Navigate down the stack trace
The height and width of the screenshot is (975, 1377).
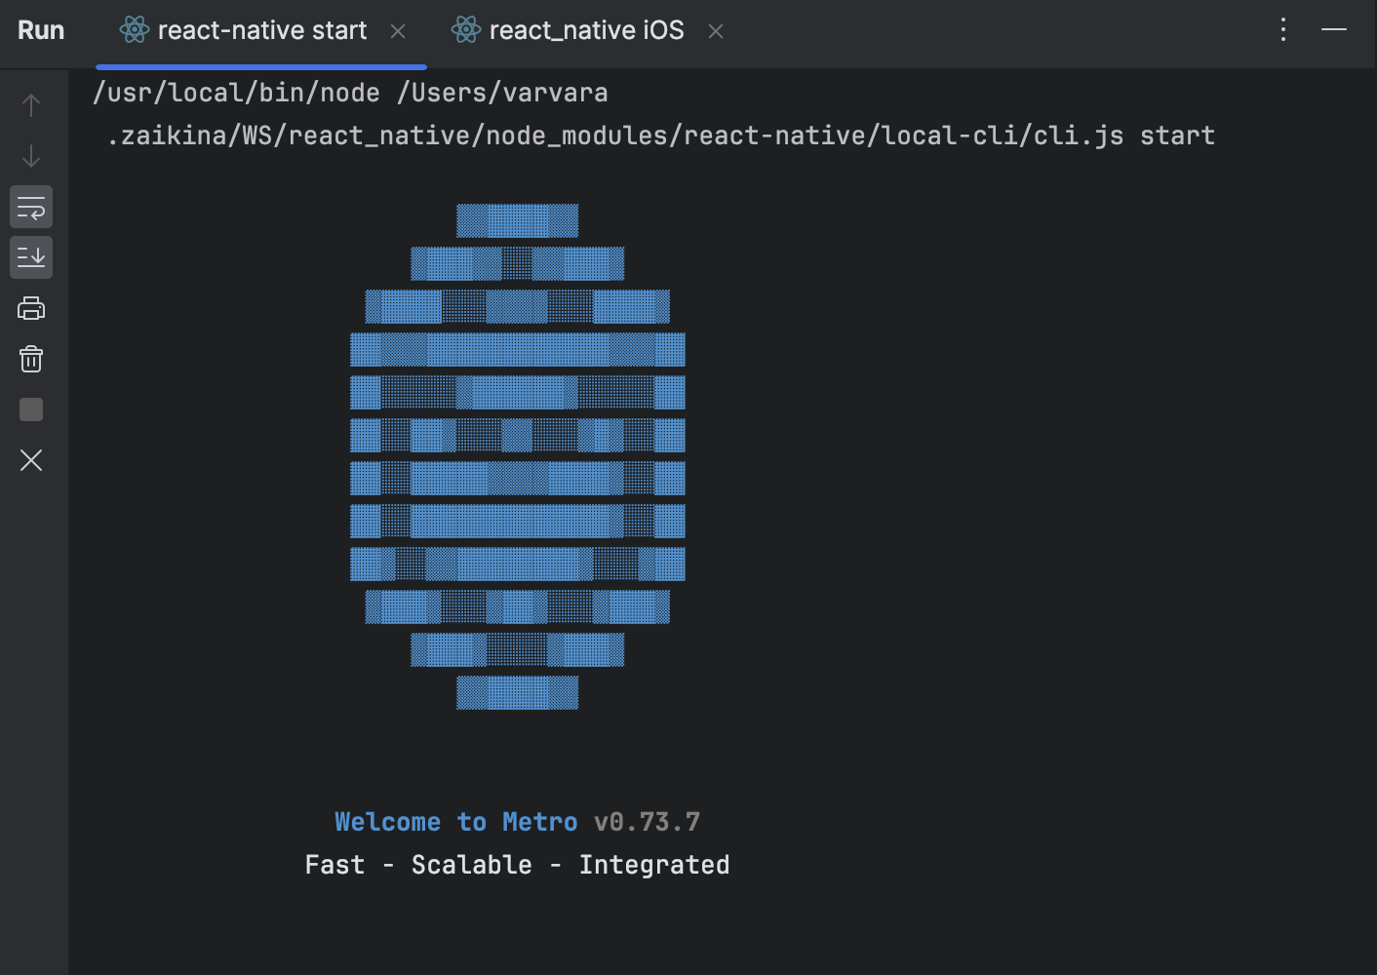[30, 155]
